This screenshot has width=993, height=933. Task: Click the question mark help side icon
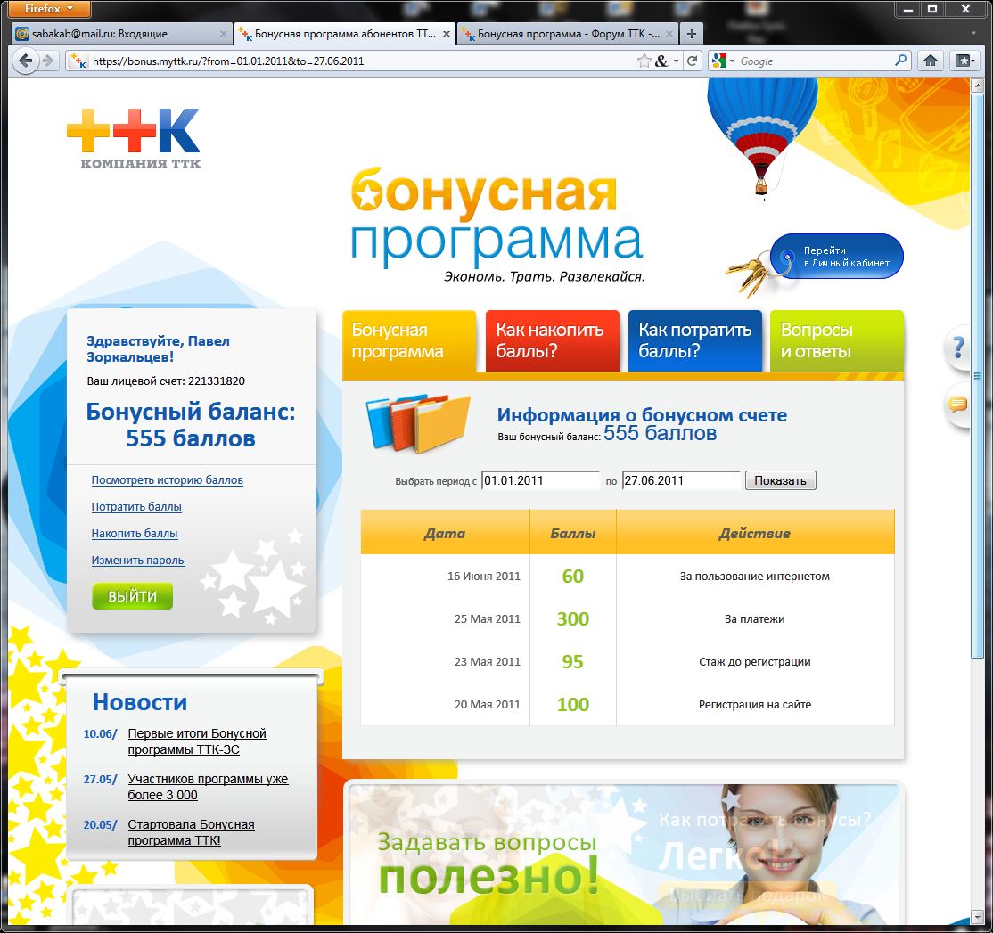point(957,348)
